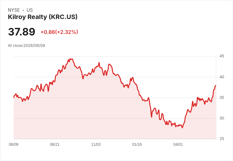Click the US market label
The height and width of the screenshot is (161, 233).
(x=30, y=10)
